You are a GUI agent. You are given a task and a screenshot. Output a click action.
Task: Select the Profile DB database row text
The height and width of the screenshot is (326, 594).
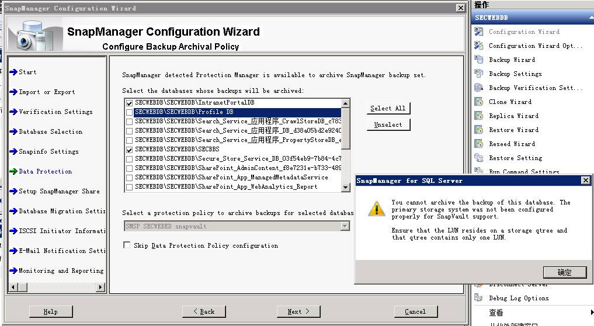184,112
